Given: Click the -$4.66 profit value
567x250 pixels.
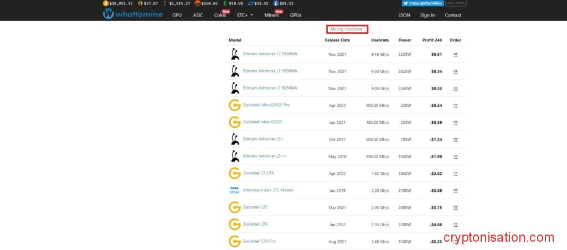Looking at the screenshot, I should point(436,225).
